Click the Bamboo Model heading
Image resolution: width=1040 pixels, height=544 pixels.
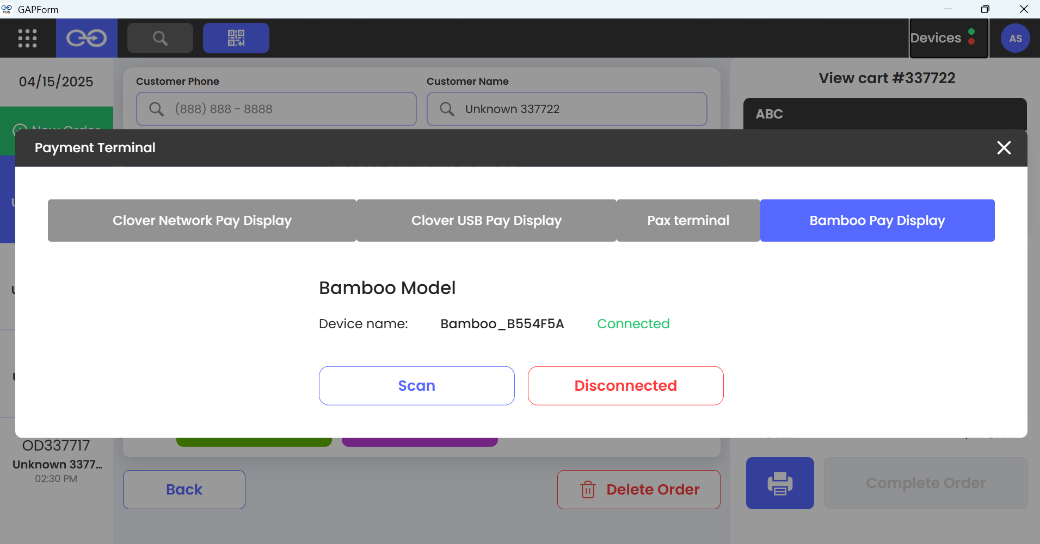coord(387,288)
